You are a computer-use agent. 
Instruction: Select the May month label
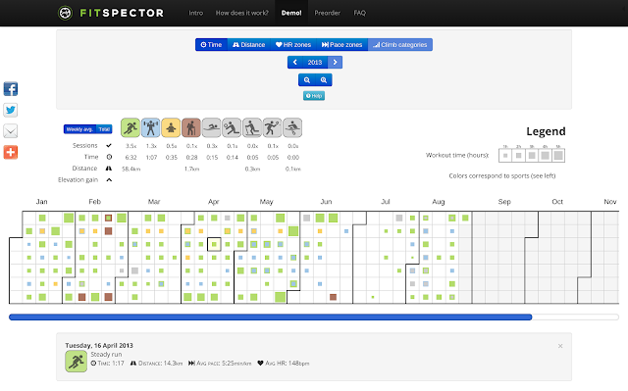pyautogui.click(x=266, y=202)
